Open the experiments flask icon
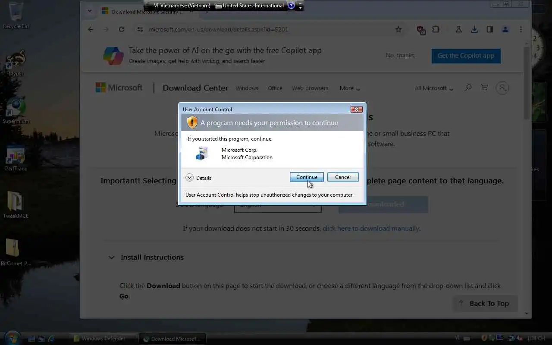552x345 pixels. pyautogui.click(x=458, y=29)
